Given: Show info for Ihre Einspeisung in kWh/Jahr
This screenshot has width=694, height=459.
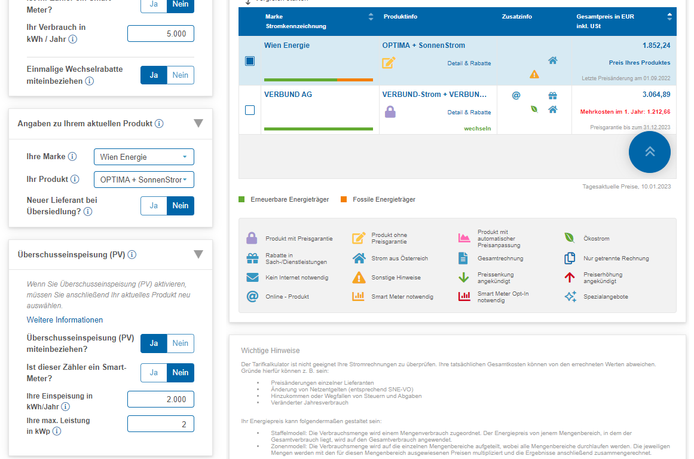Looking at the screenshot, I should 66,407.
